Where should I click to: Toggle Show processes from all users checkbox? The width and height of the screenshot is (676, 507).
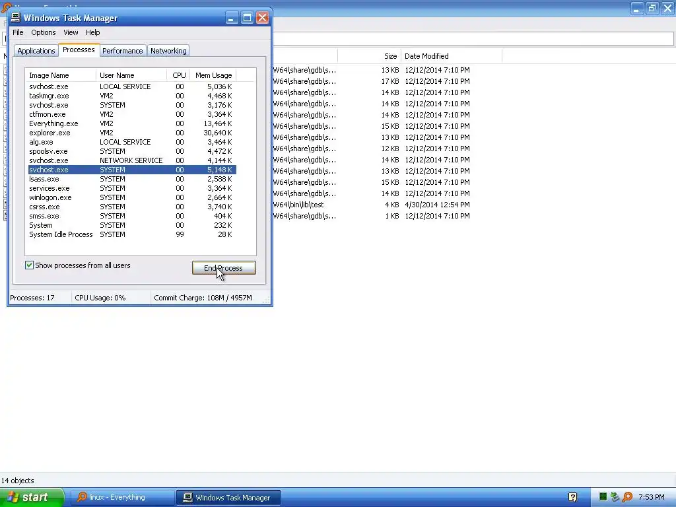[29, 265]
